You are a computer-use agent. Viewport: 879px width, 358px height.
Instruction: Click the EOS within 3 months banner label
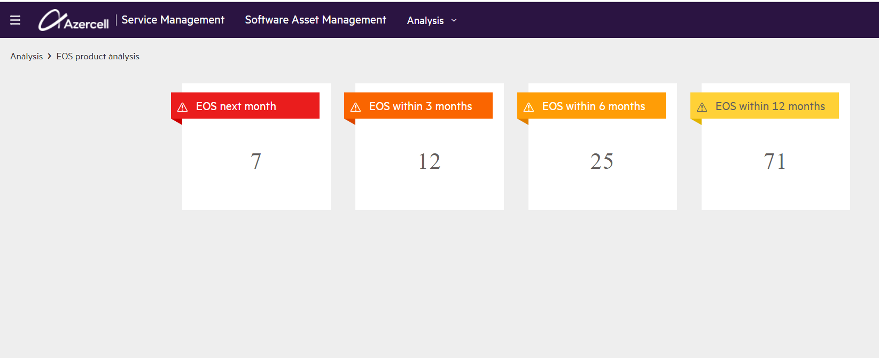pyautogui.click(x=420, y=106)
